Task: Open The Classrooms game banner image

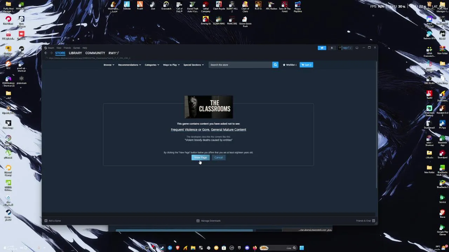Action: [x=208, y=107]
